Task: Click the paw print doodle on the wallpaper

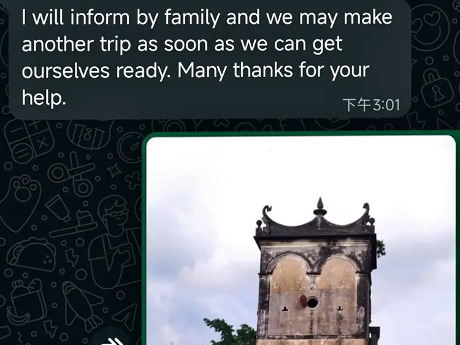Action: pyautogui.click(x=20, y=202)
